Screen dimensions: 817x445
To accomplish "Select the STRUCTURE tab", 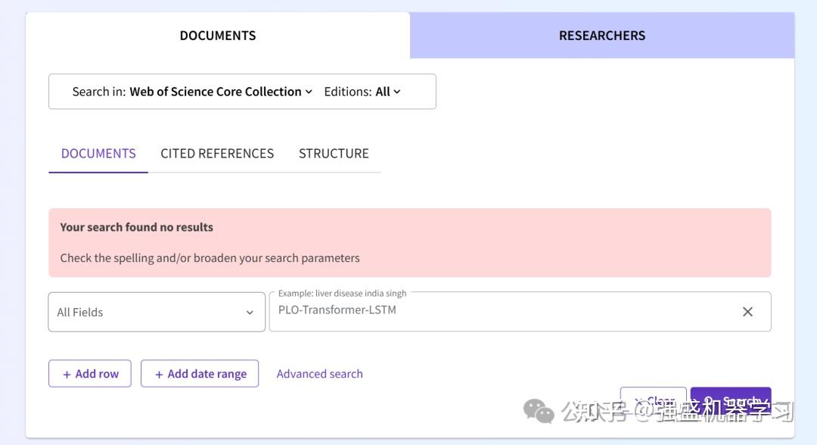I will 334,153.
